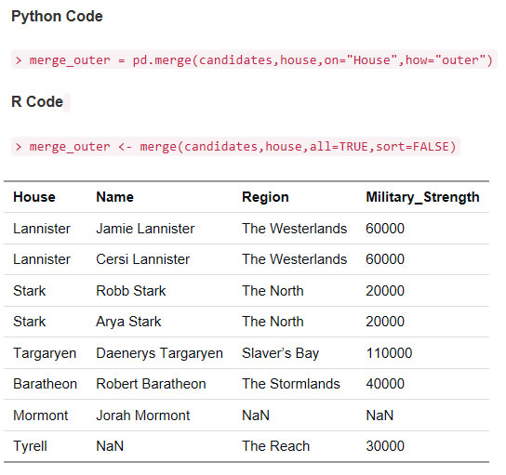Click the "The Reach" region cell

click(275, 446)
